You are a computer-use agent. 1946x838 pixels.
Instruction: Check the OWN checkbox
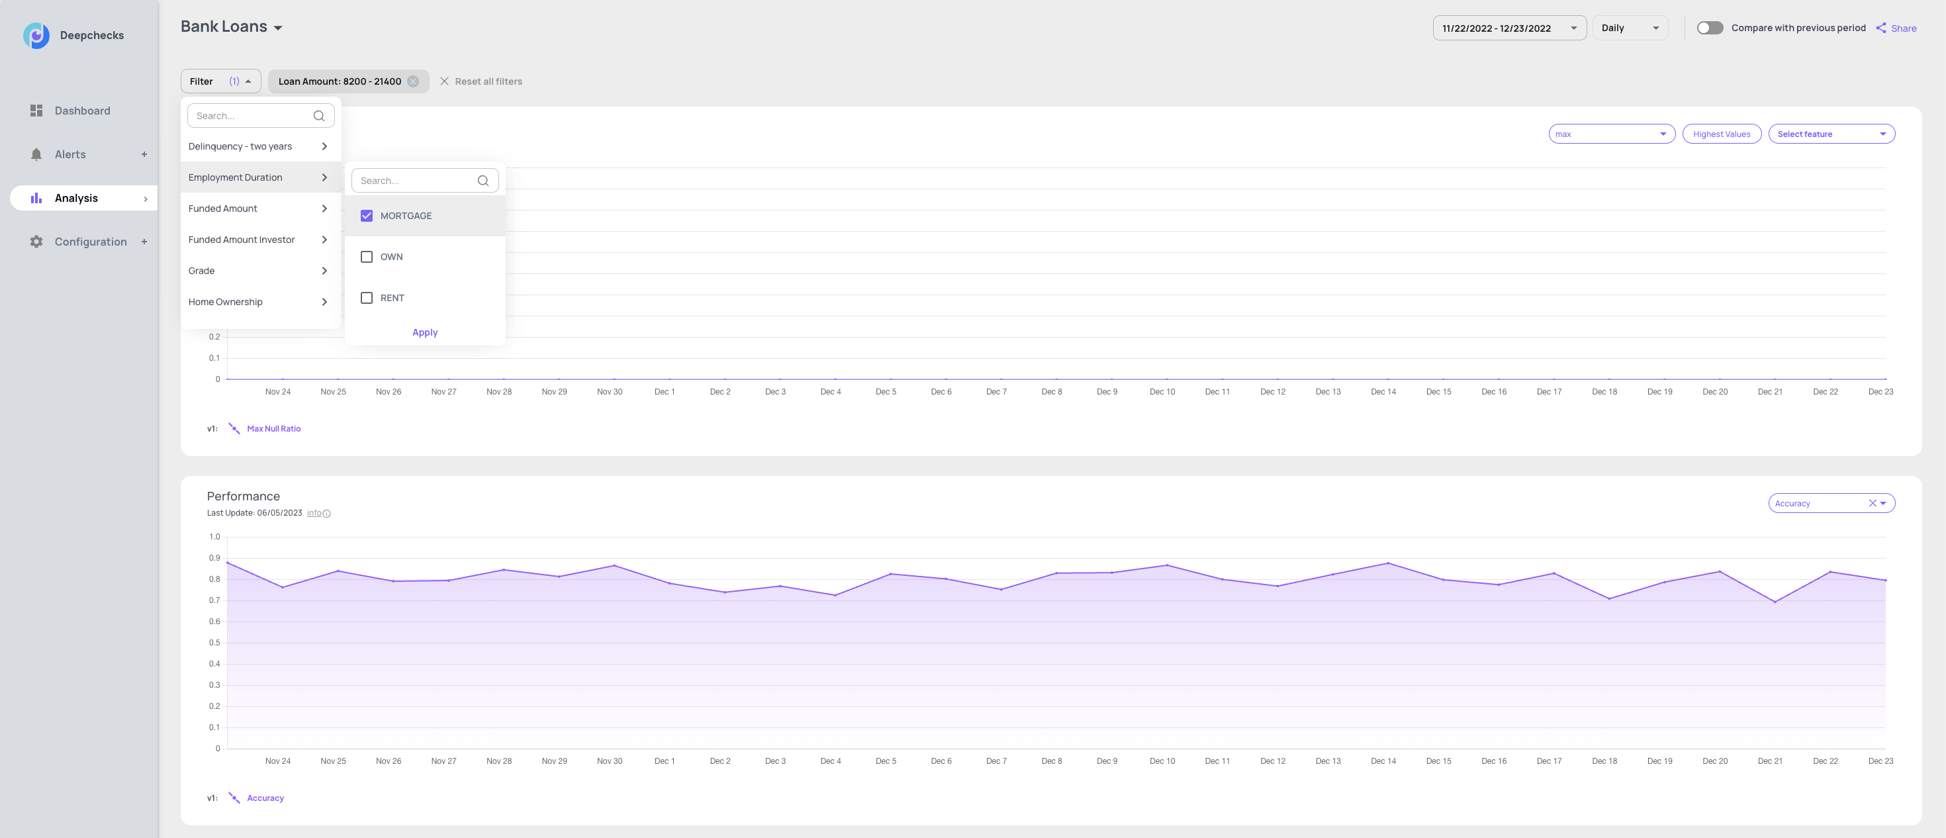click(367, 257)
